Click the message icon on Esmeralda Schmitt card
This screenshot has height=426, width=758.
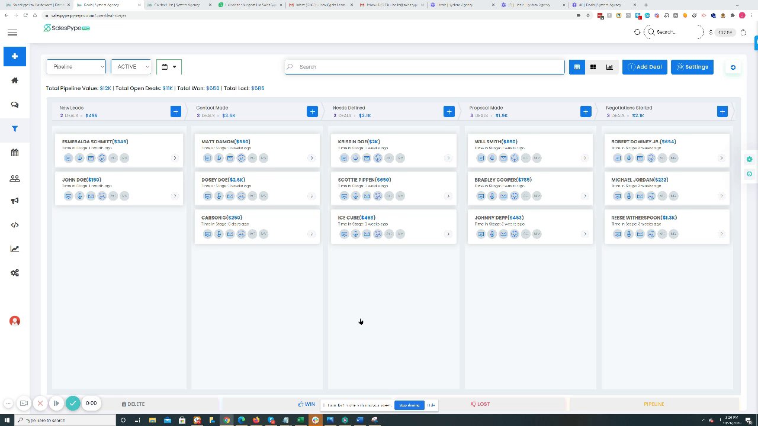pyautogui.click(x=68, y=158)
